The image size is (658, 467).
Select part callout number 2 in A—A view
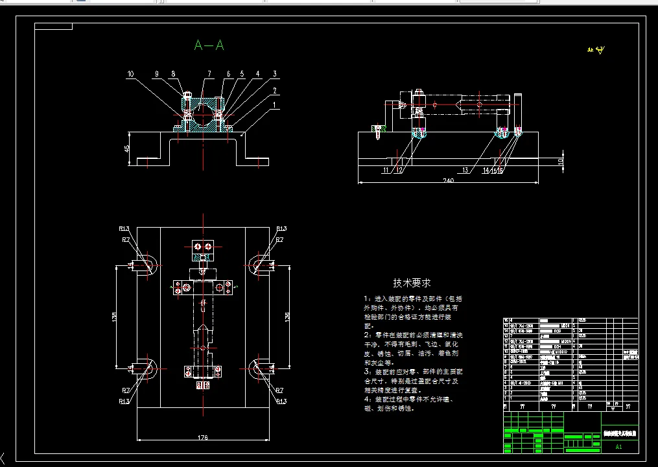coord(275,91)
